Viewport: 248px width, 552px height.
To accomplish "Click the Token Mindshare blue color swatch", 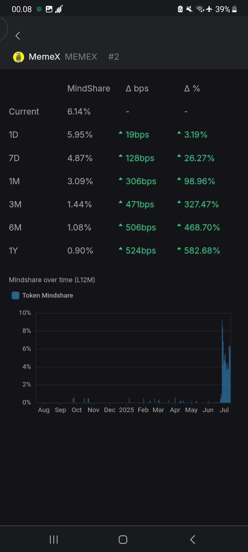I will coord(15,295).
